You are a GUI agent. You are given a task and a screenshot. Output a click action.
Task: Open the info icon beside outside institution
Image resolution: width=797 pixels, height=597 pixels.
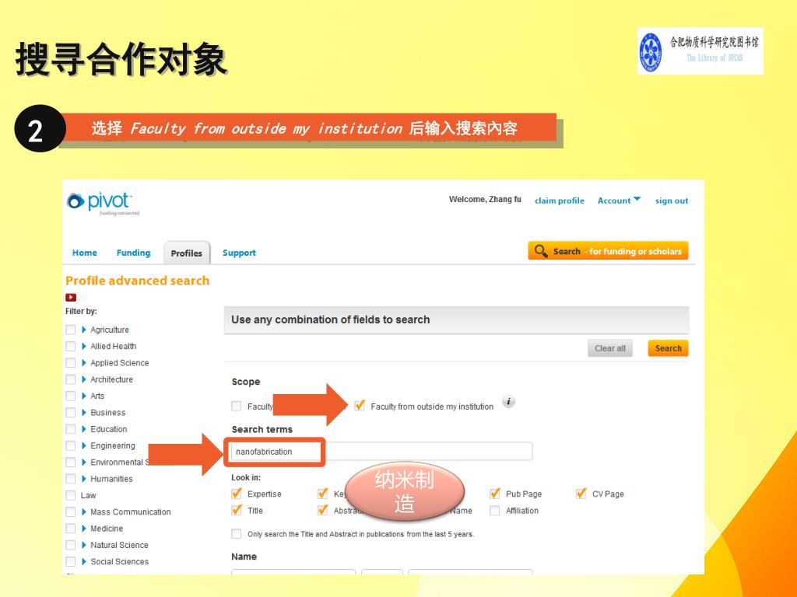point(508,402)
